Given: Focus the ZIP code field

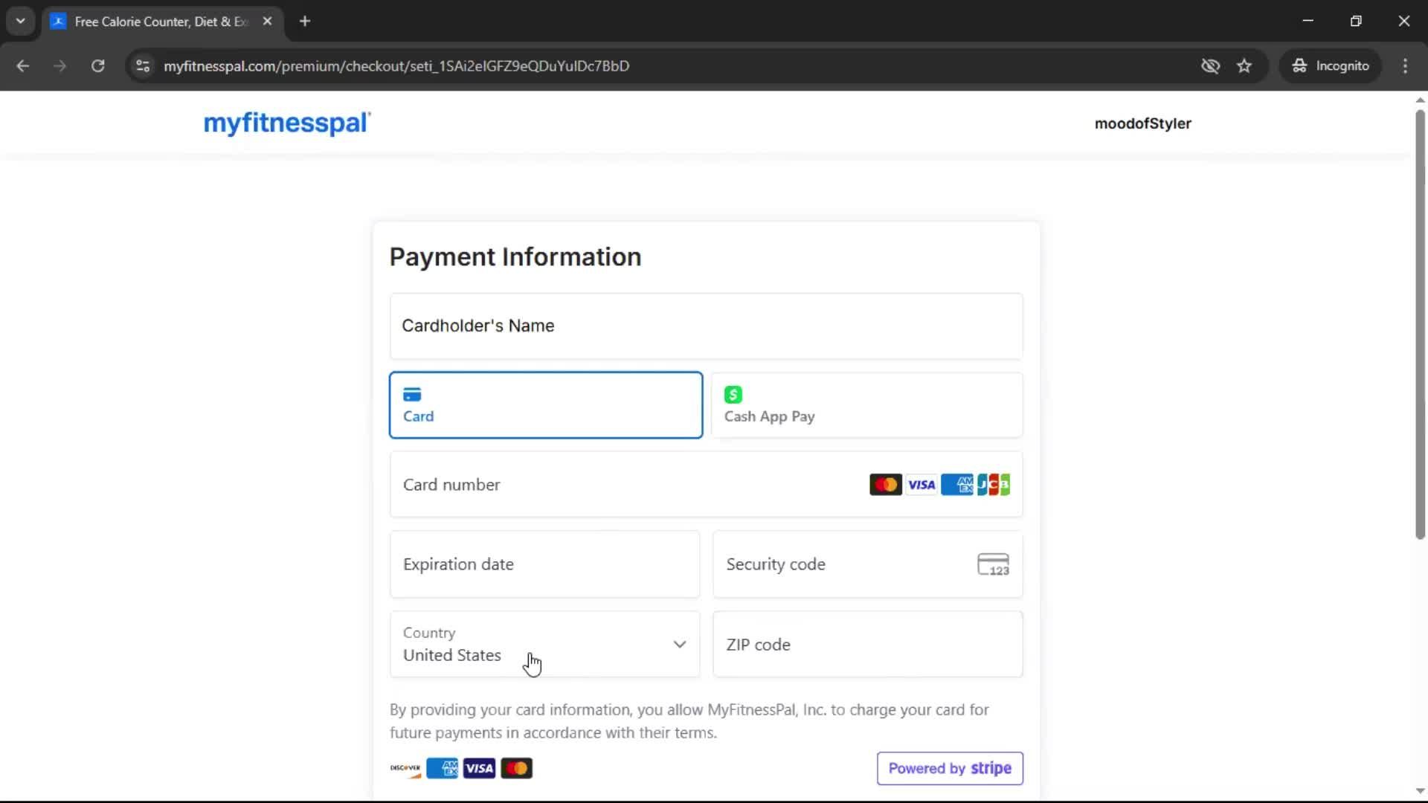Looking at the screenshot, I should (867, 644).
